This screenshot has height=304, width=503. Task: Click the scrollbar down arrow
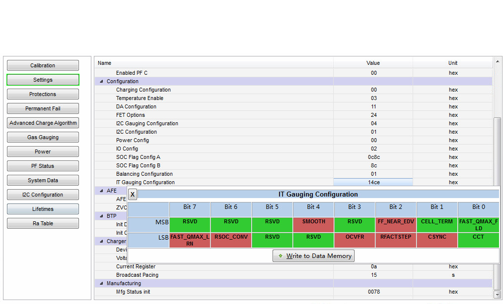coord(497,295)
